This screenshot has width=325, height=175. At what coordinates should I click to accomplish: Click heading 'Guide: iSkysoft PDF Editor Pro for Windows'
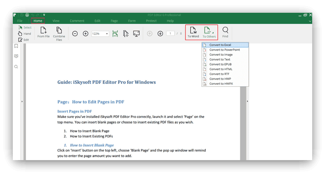[x=106, y=82]
